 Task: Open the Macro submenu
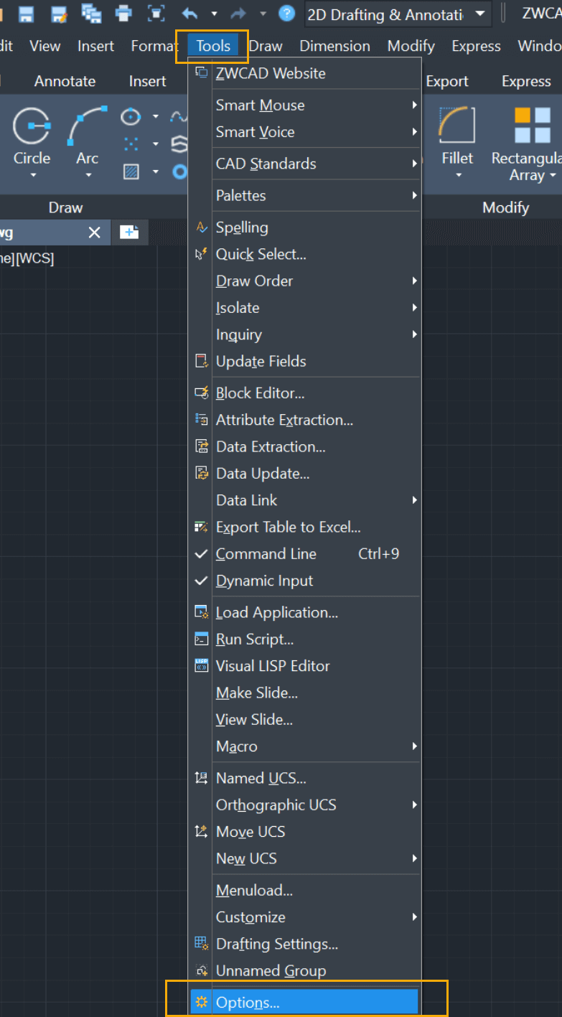[304, 746]
